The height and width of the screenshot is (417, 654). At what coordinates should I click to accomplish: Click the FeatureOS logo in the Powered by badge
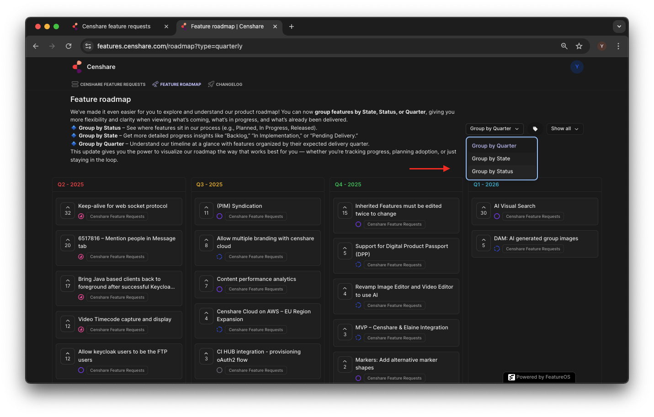511,377
